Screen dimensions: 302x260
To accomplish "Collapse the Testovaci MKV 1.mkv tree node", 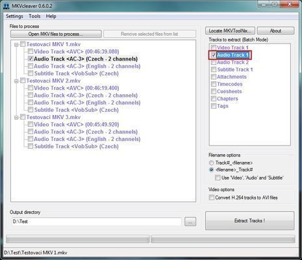I will (16, 45).
